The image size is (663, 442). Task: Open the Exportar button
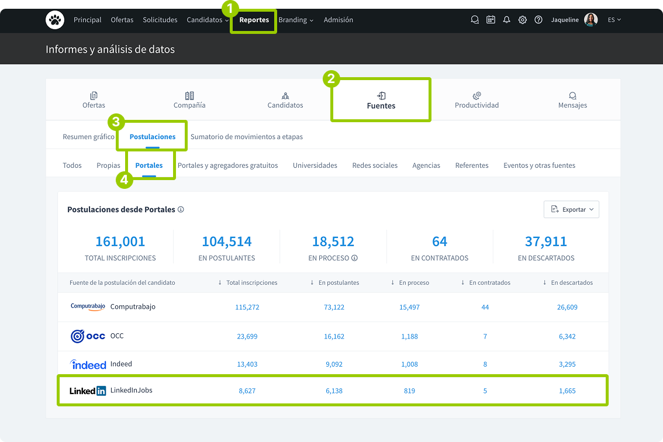tap(571, 209)
